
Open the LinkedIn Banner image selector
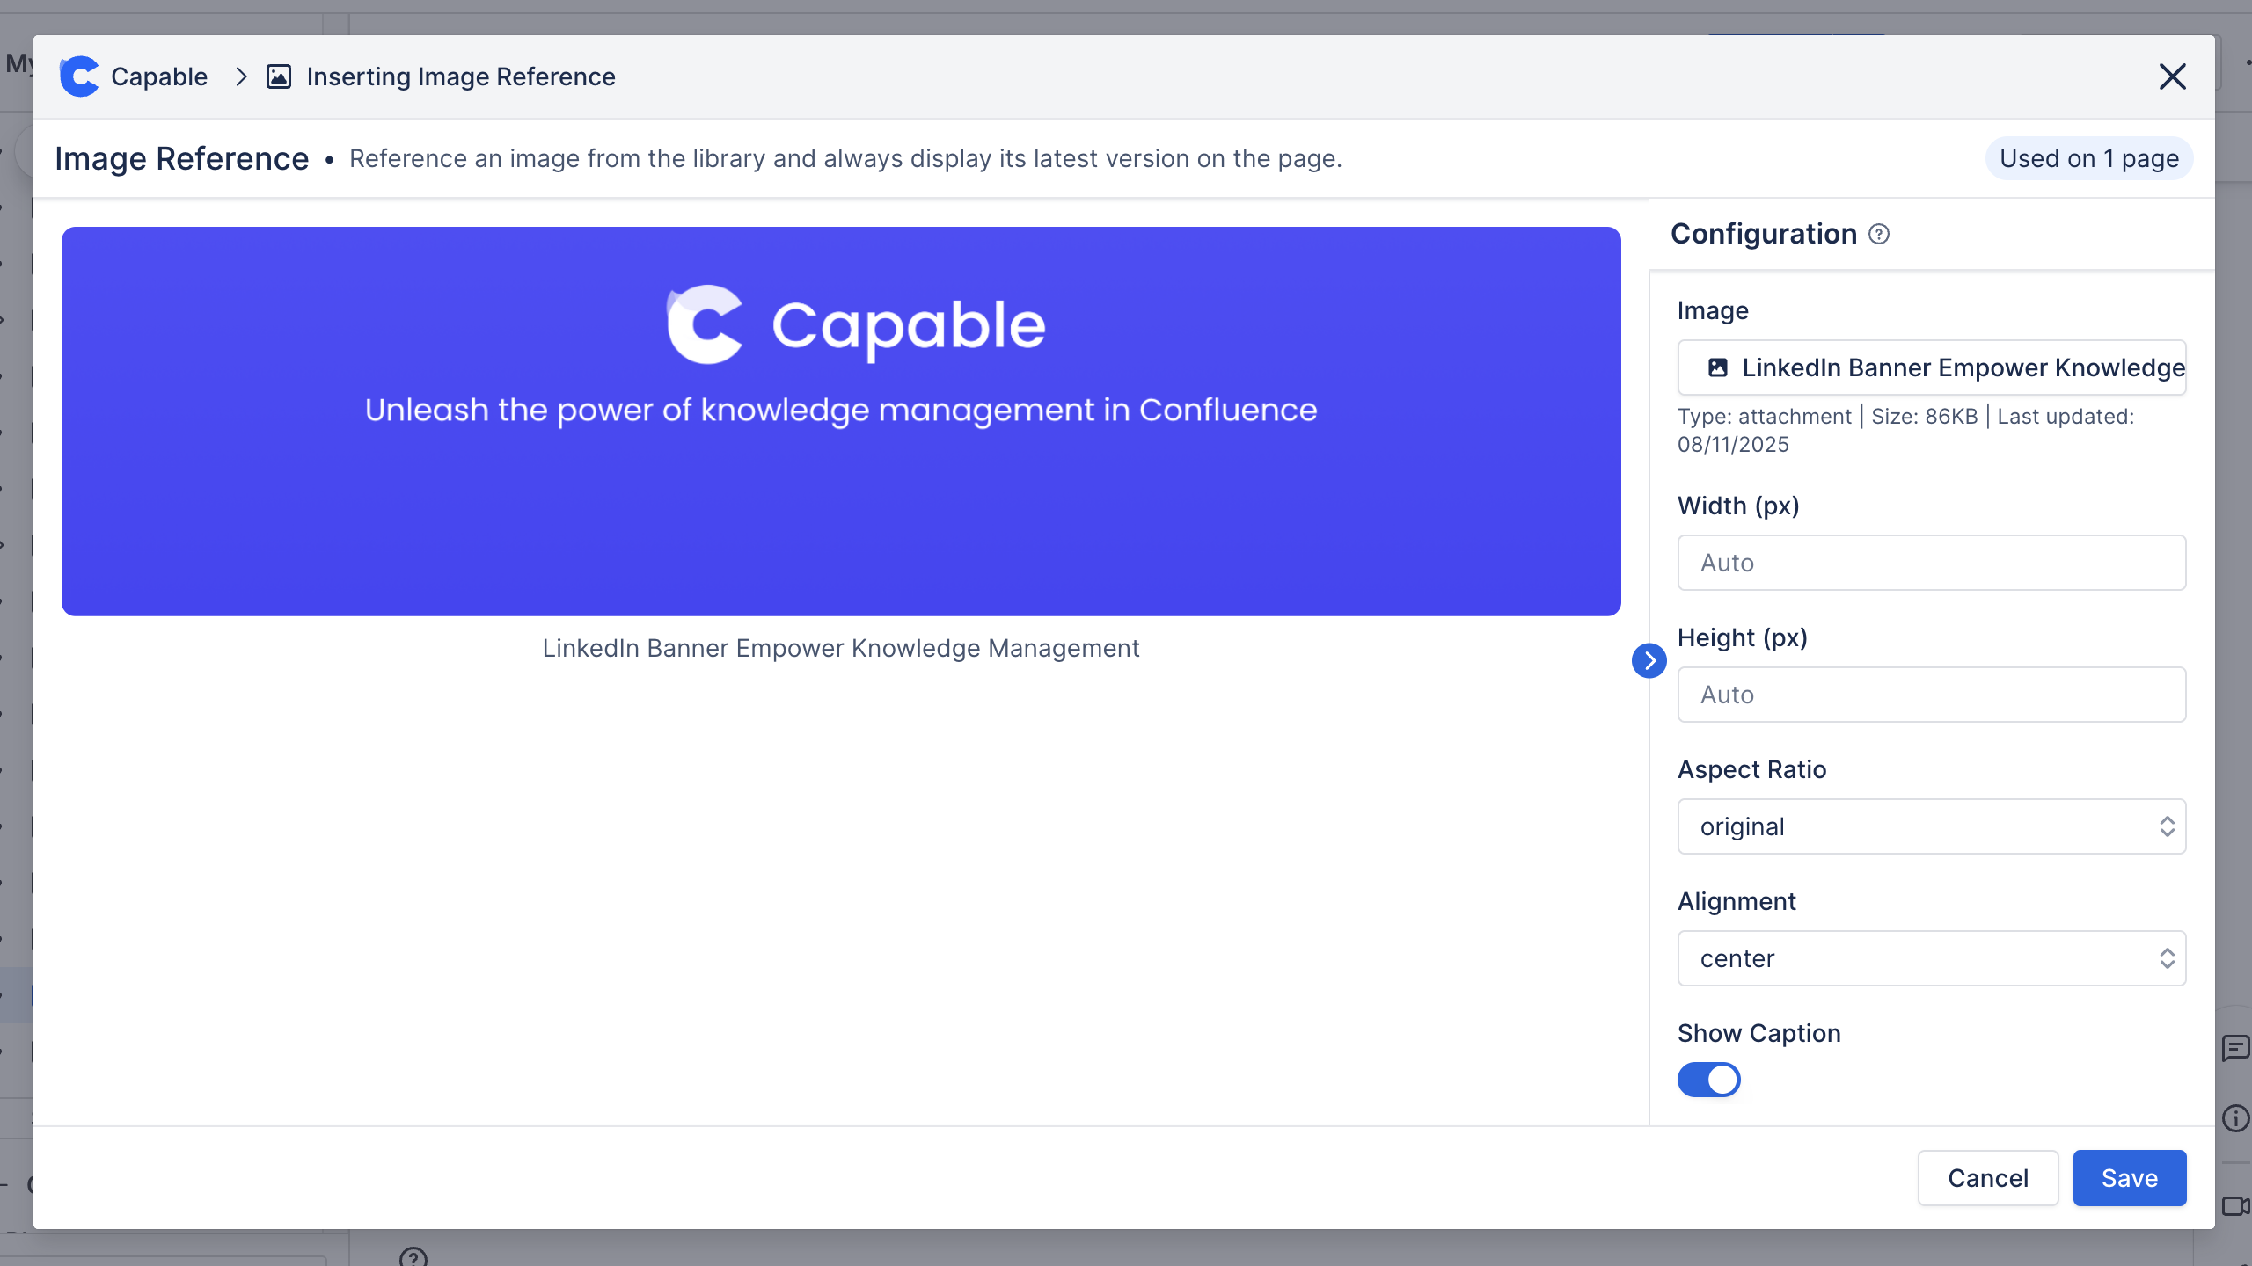point(1931,367)
